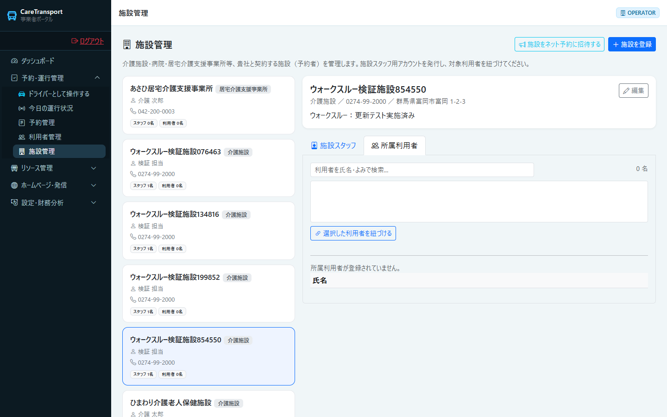Select ウォークスルー検証施設199852 card
667x417 pixels.
coord(208,294)
